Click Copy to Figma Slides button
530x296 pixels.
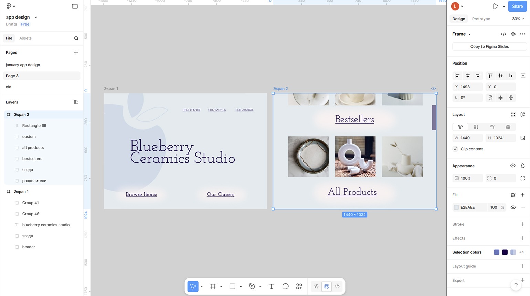pyautogui.click(x=489, y=47)
